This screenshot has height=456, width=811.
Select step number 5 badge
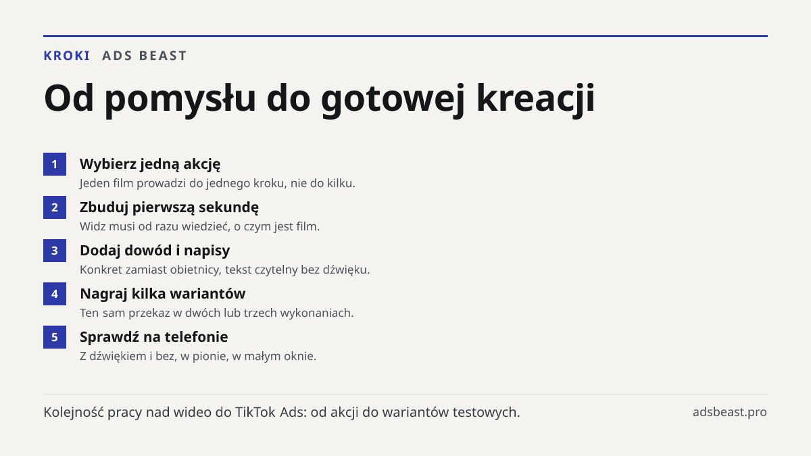[55, 337]
